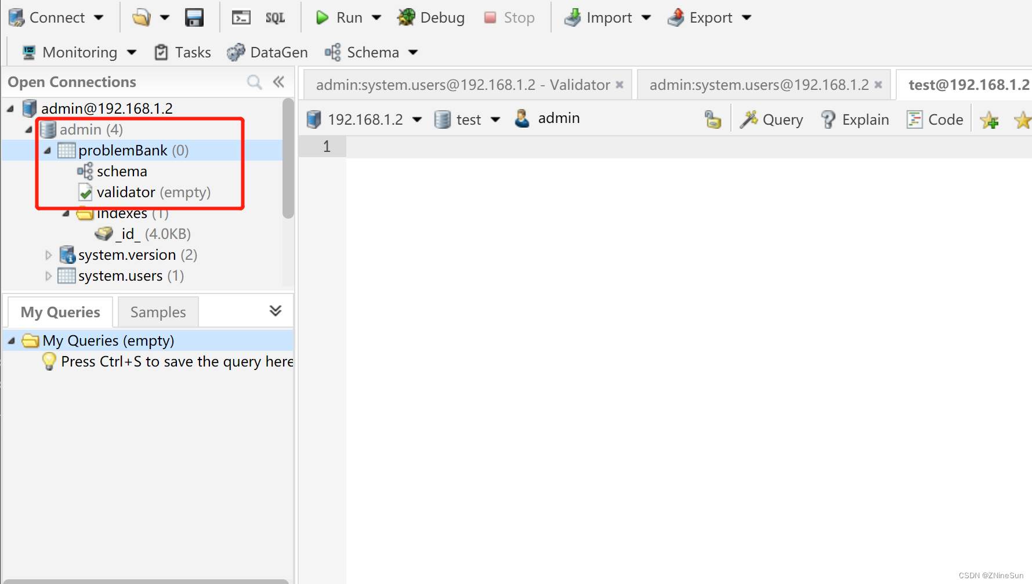Click the Stop button
The image size is (1032, 584).
pyautogui.click(x=509, y=17)
